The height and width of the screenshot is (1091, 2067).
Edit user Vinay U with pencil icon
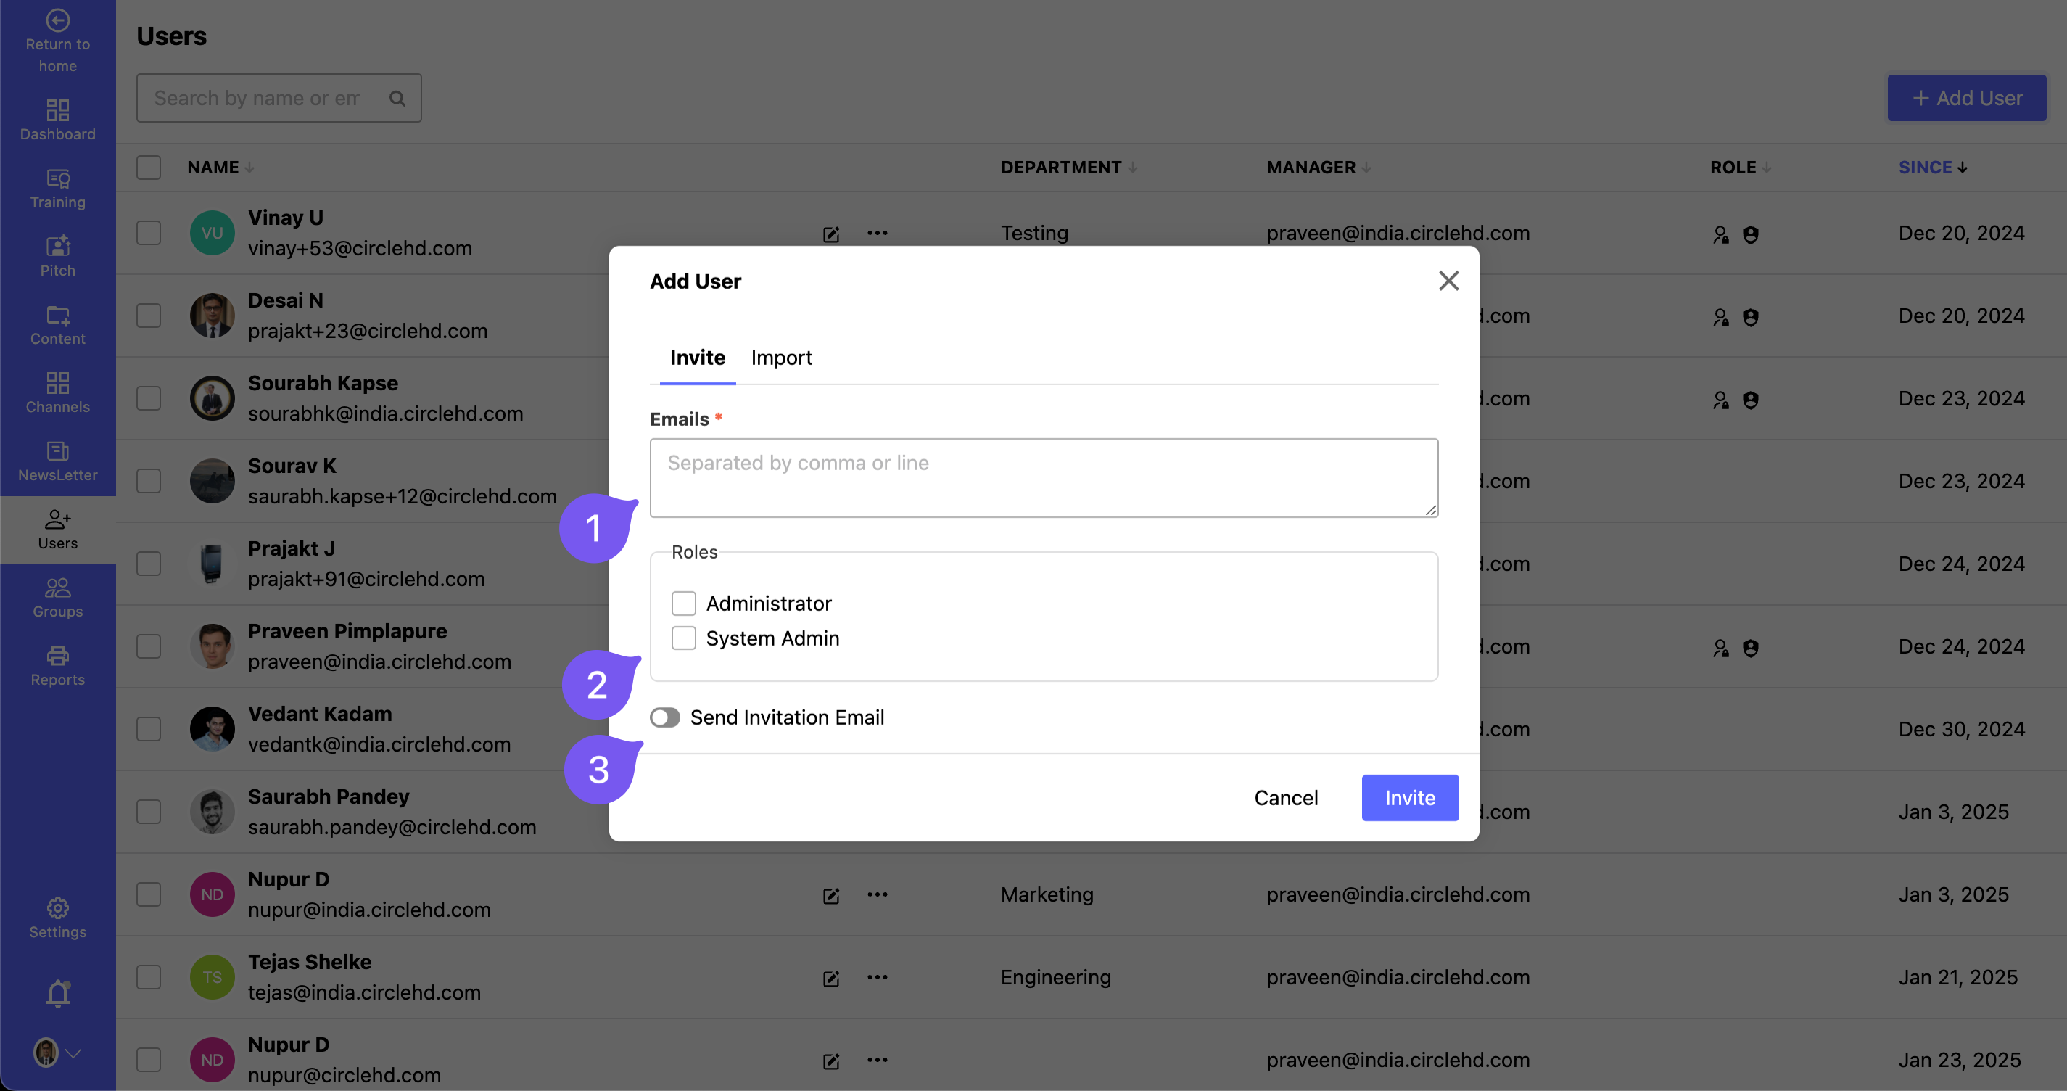pyautogui.click(x=831, y=234)
